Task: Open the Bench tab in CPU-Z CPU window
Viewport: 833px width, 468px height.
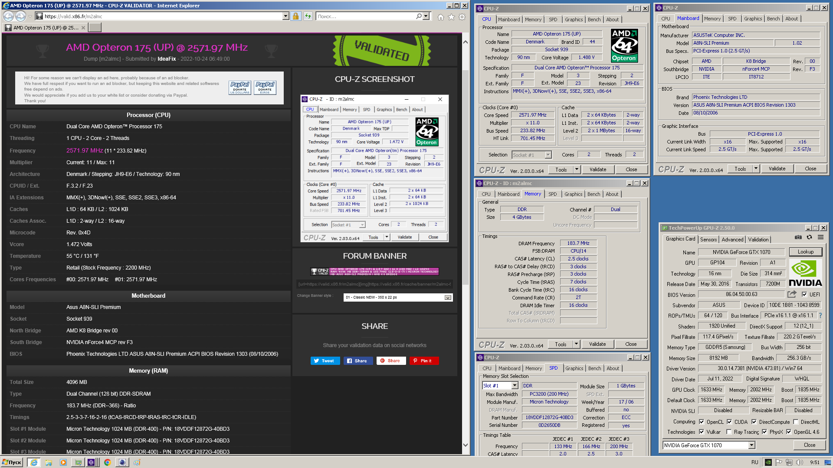Action: coord(594,19)
